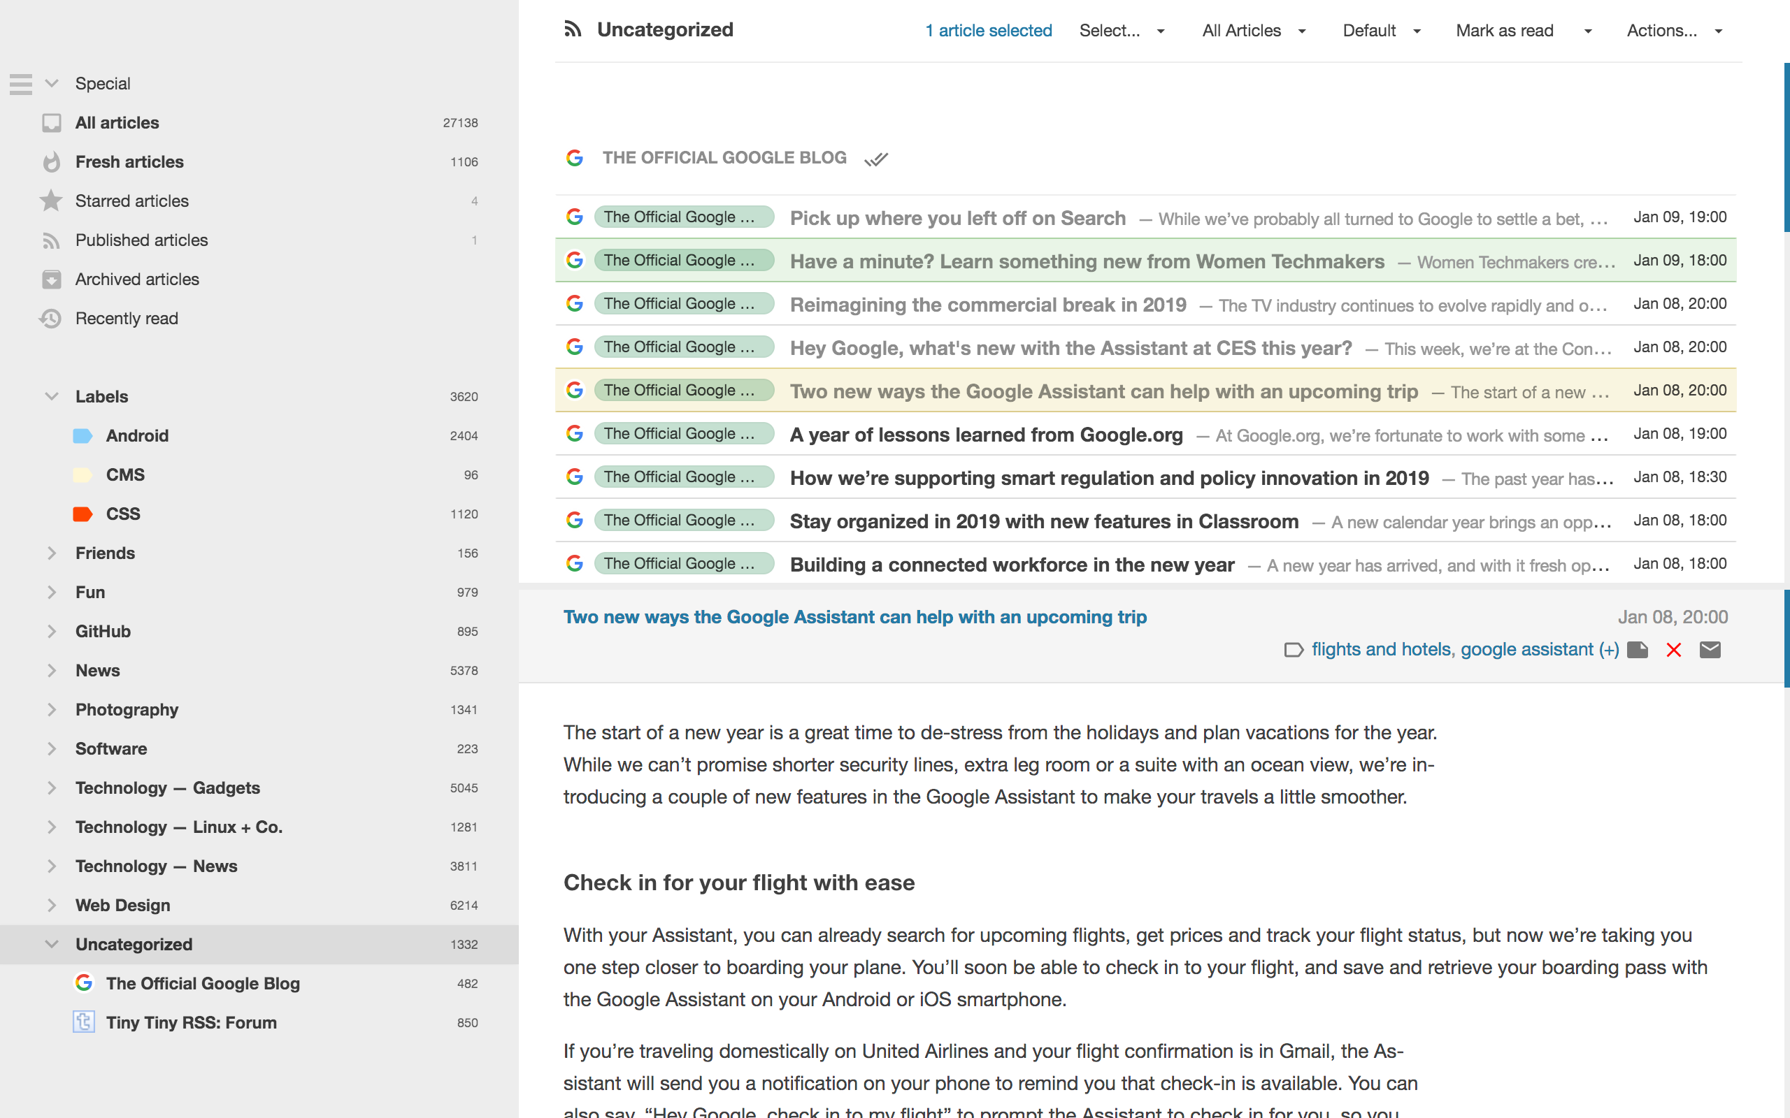The height and width of the screenshot is (1118, 1790).
Task: Mark Official Google Blog feed as read checkmarks
Action: pyautogui.click(x=877, y=159)
